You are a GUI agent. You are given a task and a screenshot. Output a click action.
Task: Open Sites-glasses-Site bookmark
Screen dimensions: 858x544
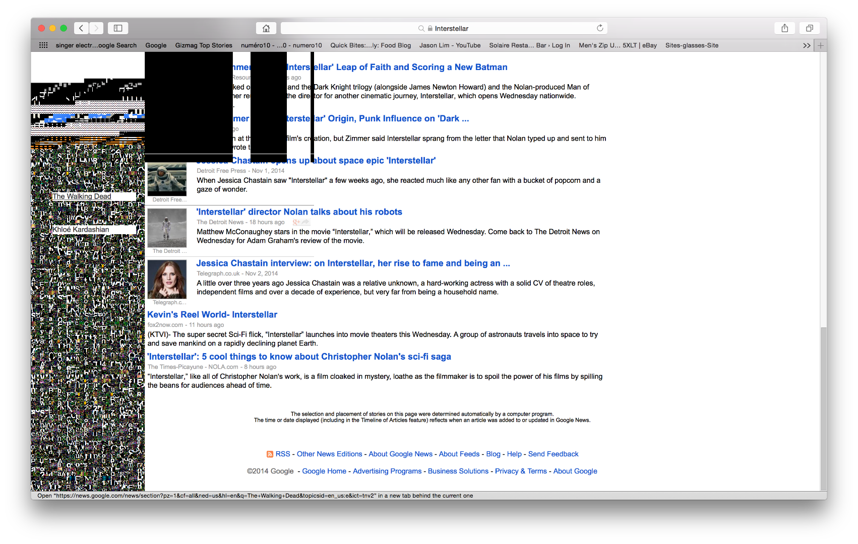coord(692,45)
